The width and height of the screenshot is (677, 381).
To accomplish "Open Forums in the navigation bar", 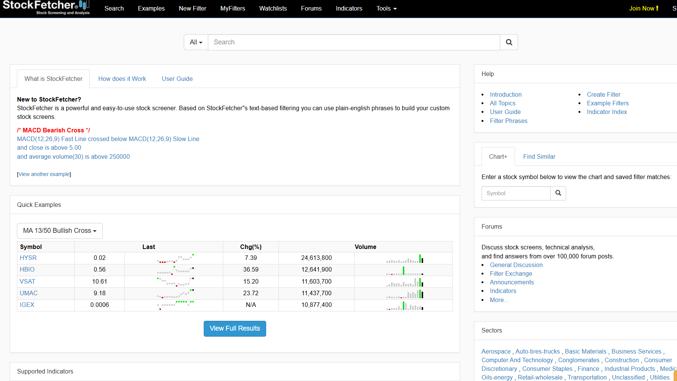I will pos(311,8).
